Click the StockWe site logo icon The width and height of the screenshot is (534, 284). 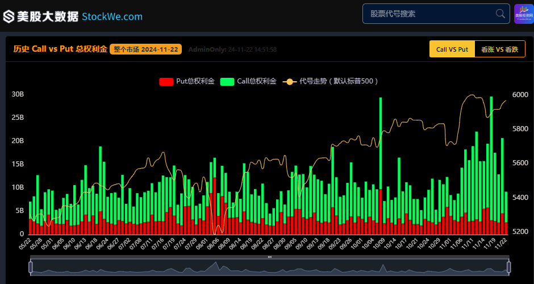point(9,16)
